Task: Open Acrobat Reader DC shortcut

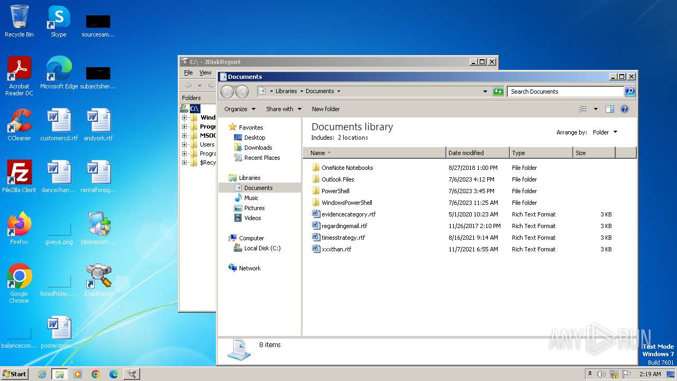Action: point(19,76)
